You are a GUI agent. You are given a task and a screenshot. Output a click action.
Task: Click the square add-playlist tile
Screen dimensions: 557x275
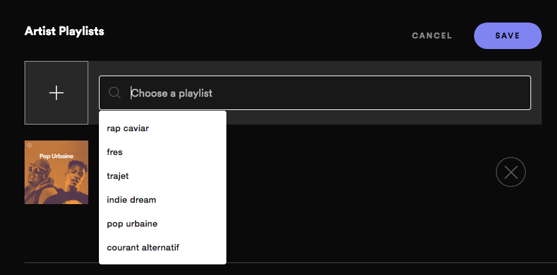click(x=56, y=93)
